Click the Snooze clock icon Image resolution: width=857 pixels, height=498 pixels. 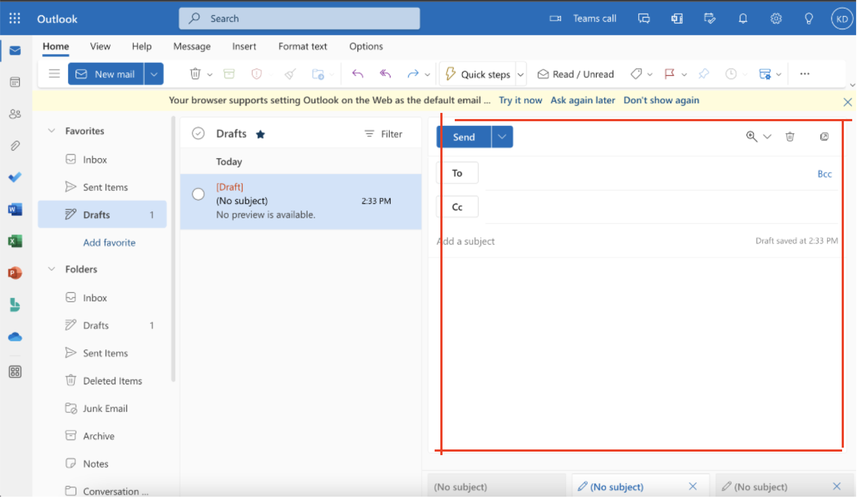pos(731,74)
